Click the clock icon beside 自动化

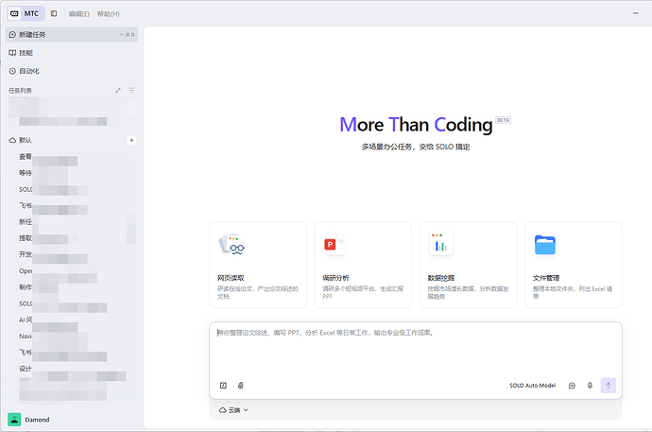click(x=12, y=71)
